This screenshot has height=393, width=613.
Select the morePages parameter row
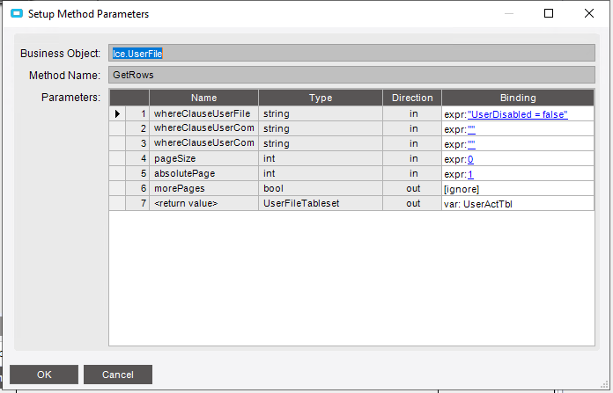(203, 189)
